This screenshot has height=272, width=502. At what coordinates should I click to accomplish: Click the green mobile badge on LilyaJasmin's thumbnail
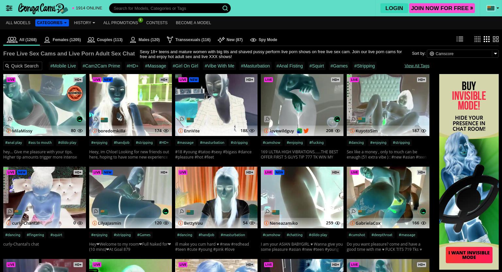pos(165,212)
